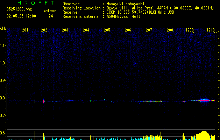Click the HROFFT title text
The height and width of the screenshot is (140, 220).
pyautogui.click(x=36, y=3)
